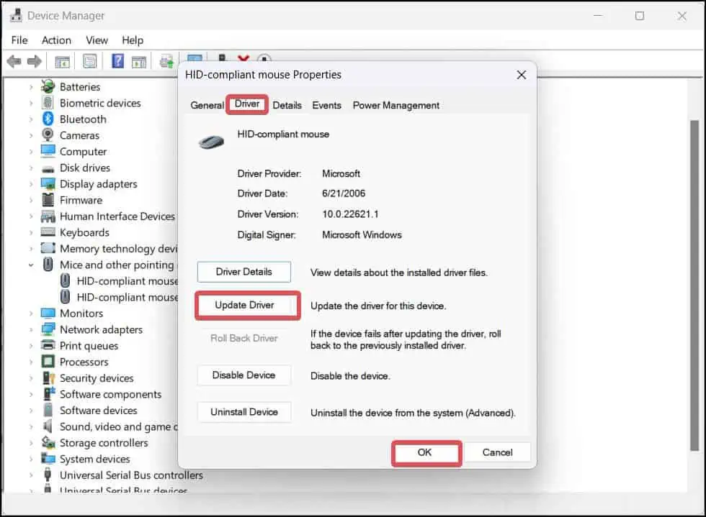
Task: Expand the System devices node chevron
Action: [31, 459]
